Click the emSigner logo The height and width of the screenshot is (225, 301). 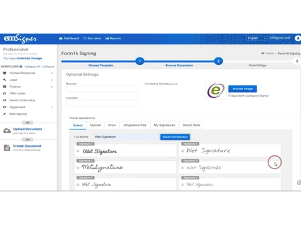pos(20,38)
